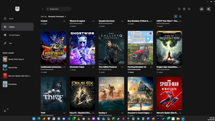Open the shopping cart
This screenshot has width=215, height=121.
(x=189, y=9)
